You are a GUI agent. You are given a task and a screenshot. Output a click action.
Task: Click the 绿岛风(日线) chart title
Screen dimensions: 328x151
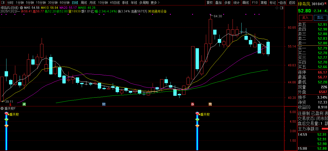[9, 8]
